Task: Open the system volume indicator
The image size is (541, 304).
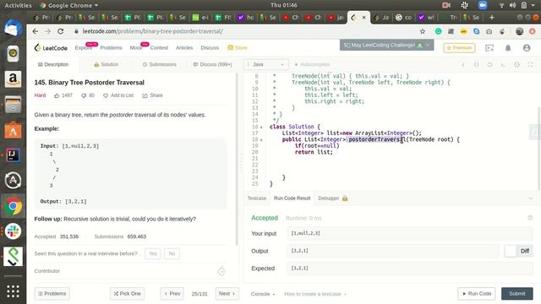Action: [x=513, y=5]
